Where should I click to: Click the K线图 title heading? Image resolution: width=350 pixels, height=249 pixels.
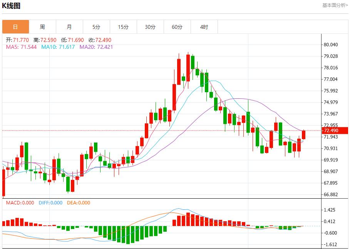point(12,6)
